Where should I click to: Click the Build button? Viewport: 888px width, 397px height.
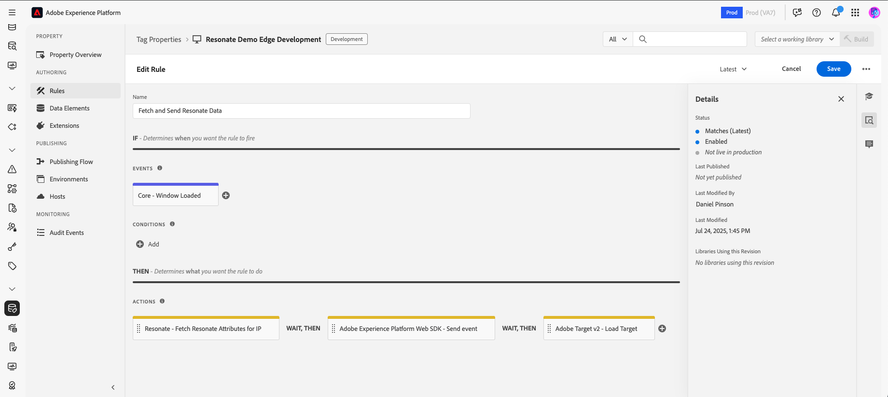click(857, 39)
